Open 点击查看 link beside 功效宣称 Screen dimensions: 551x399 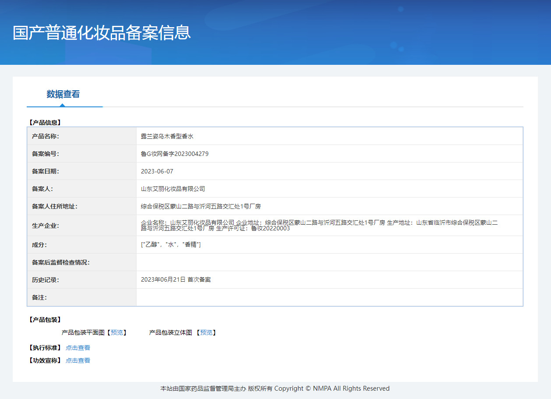[x=78, y=360]
